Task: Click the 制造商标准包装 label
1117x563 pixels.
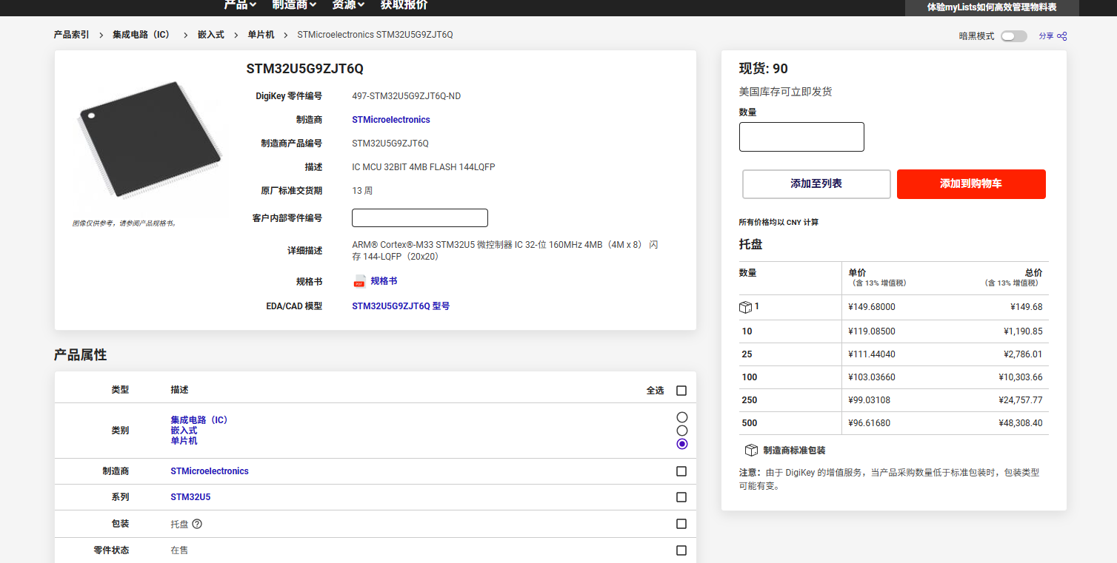Action: (794, 451)
